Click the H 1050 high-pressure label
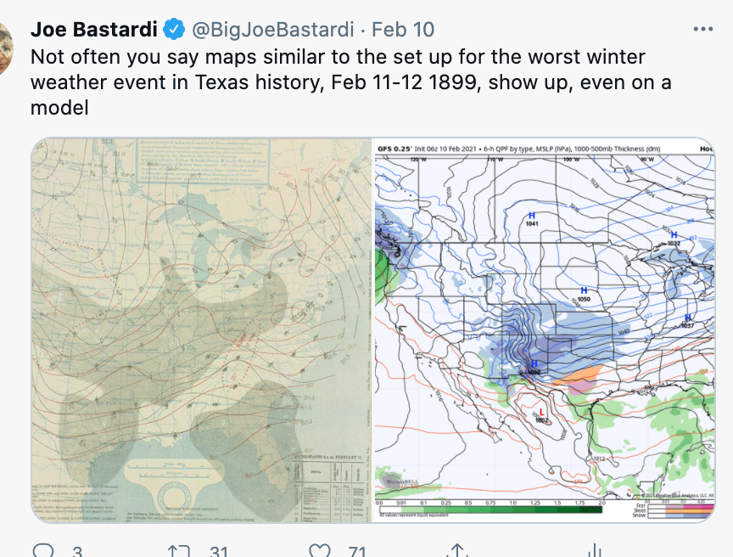Image resolution: width=733 pixels, height=557 pixels. [583, 294]
